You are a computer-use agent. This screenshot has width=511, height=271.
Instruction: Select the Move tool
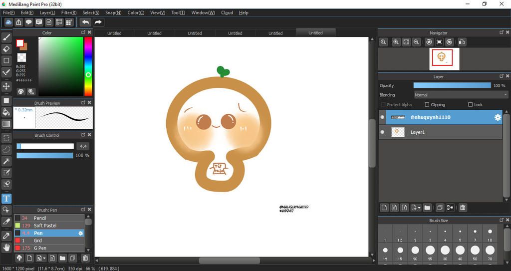6,86
